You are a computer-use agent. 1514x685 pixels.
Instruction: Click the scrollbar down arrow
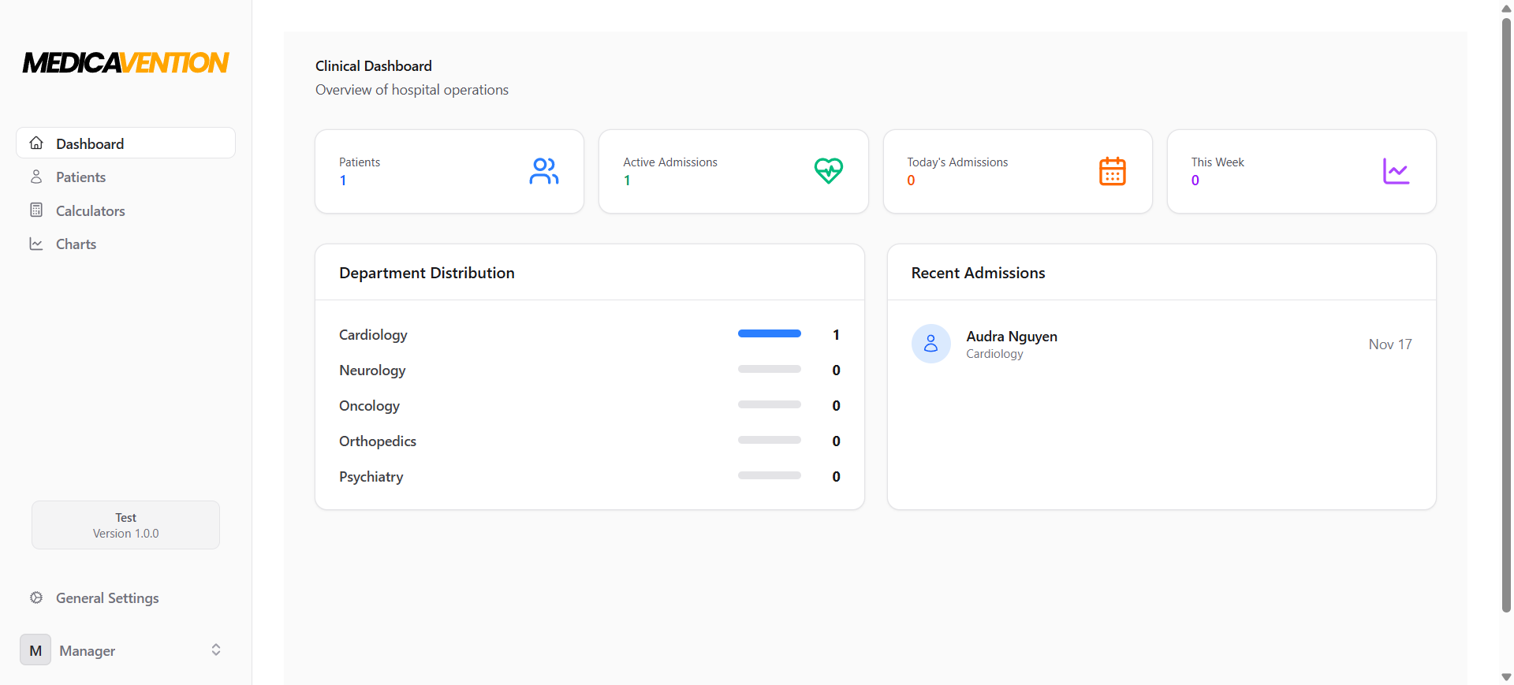(1506, 677)
